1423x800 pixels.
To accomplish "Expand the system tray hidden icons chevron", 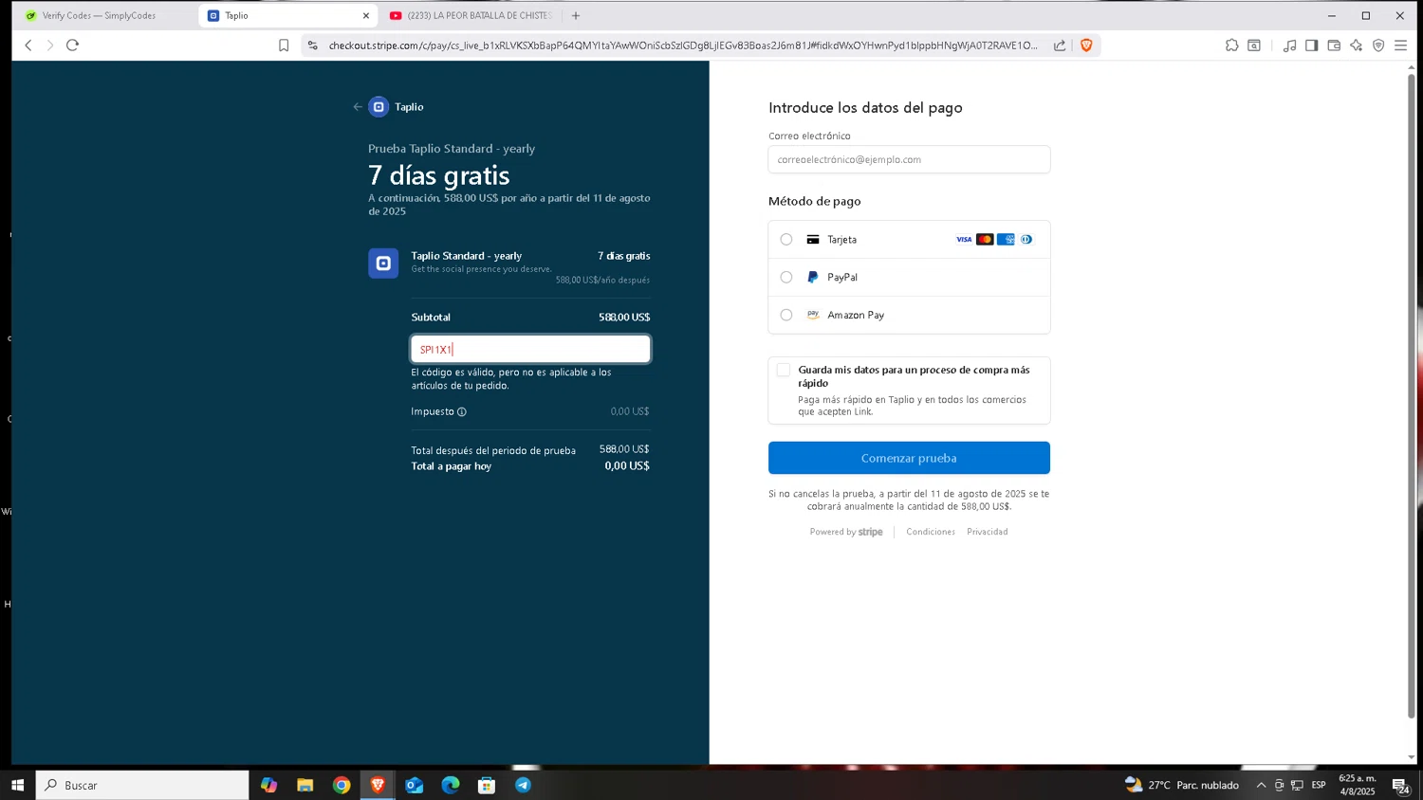I will pos(1261,785).
